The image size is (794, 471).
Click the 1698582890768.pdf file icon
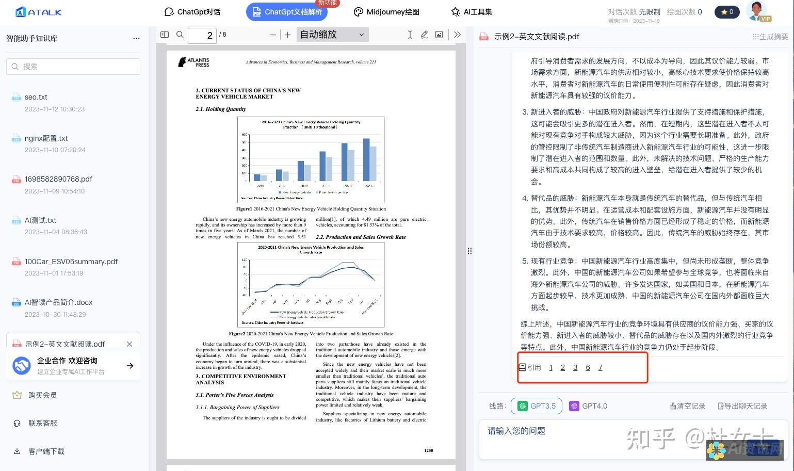[x=16, y=179]
